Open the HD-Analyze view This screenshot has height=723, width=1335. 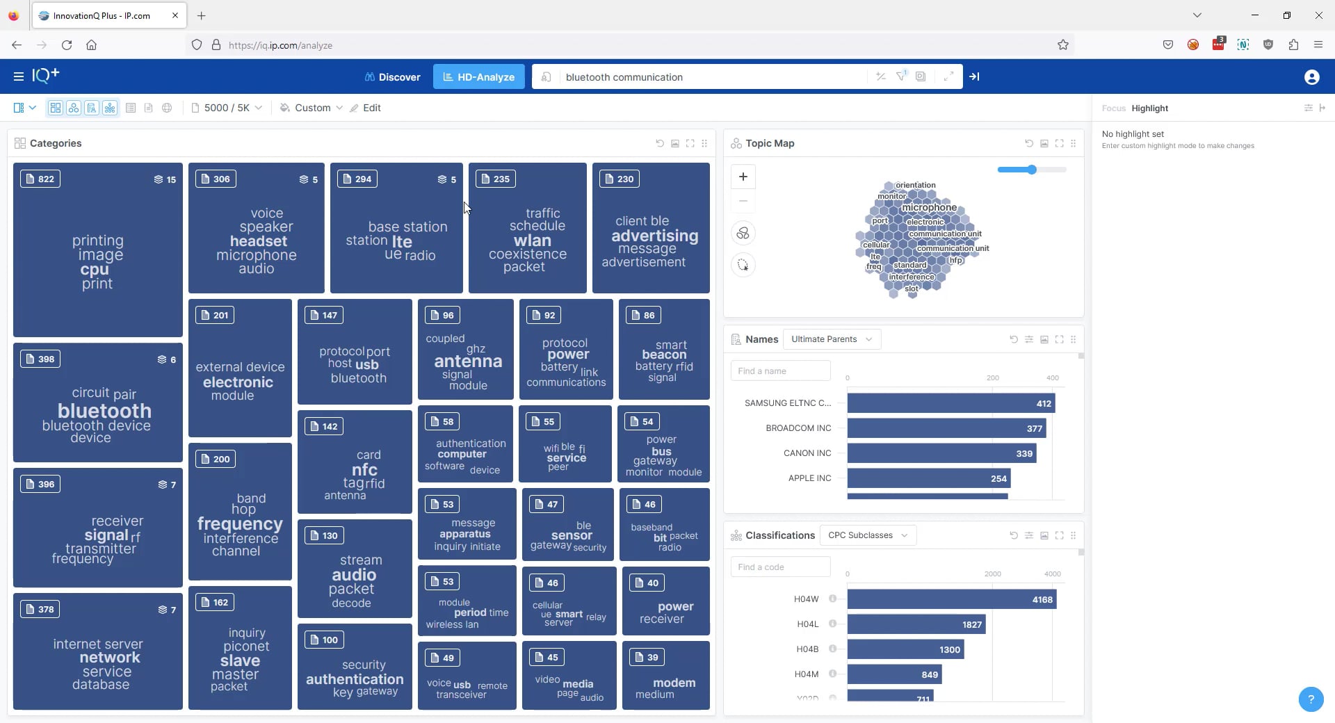[x=478, y=76]
